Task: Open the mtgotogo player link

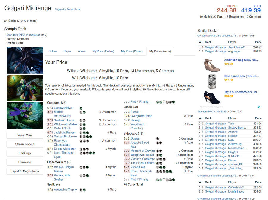Action: click(234, 51)
